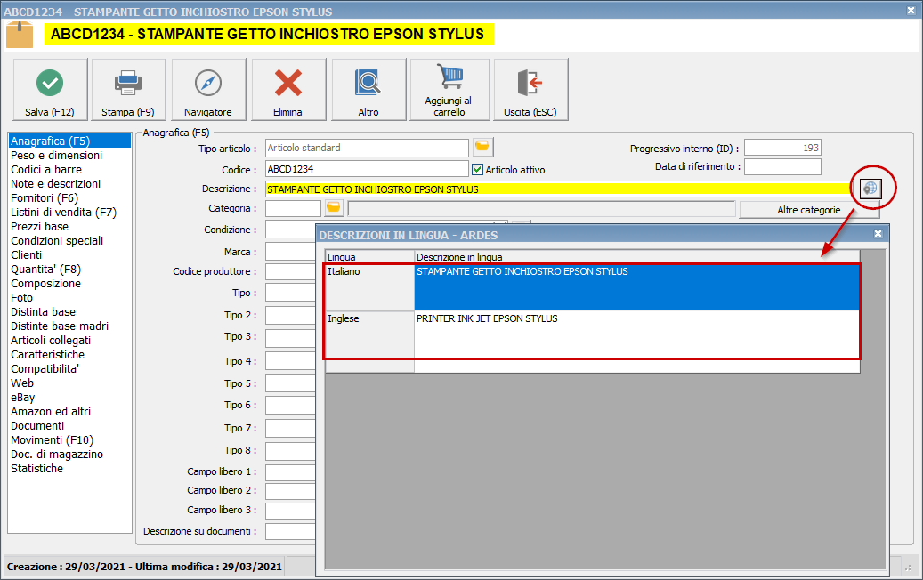Open the Altro magnifier button
This screenshot has height=580, width=923.
(x=368, y=90)
